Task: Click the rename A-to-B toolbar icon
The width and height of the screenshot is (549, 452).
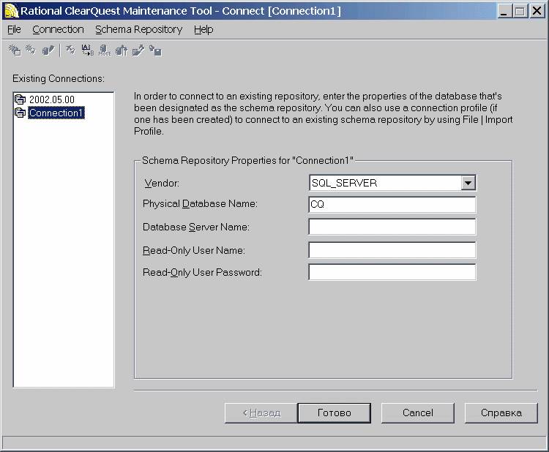Action: [87, 50]
